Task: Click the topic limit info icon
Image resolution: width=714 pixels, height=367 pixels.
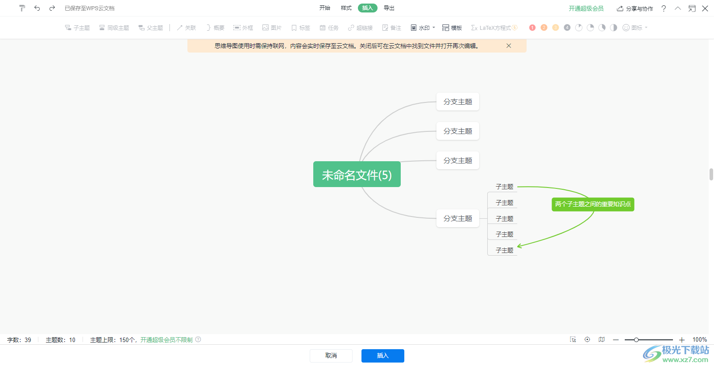Action: (x=198, y=339)
